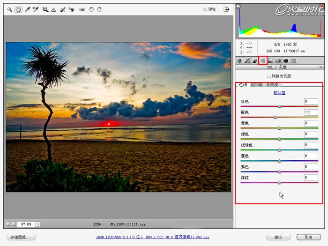The image size is (328, 246).
Task: Click the 橙色 hue slider handle
Action: [276, 117]
